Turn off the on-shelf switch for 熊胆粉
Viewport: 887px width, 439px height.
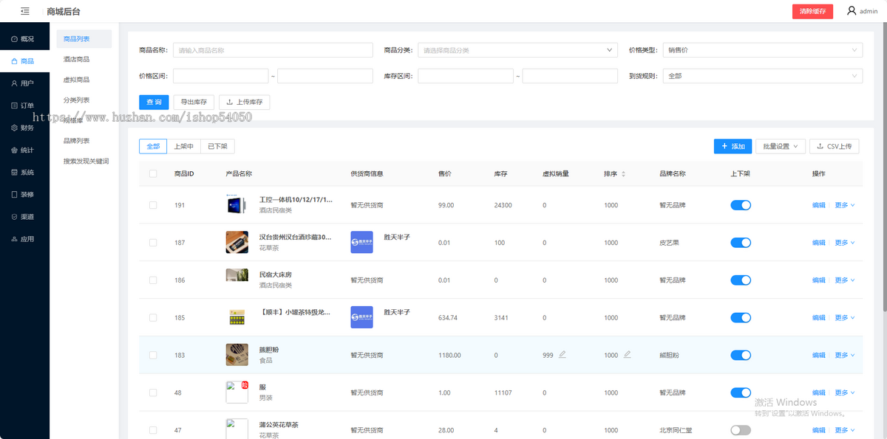pyautogui.click(x=740, y=355)
